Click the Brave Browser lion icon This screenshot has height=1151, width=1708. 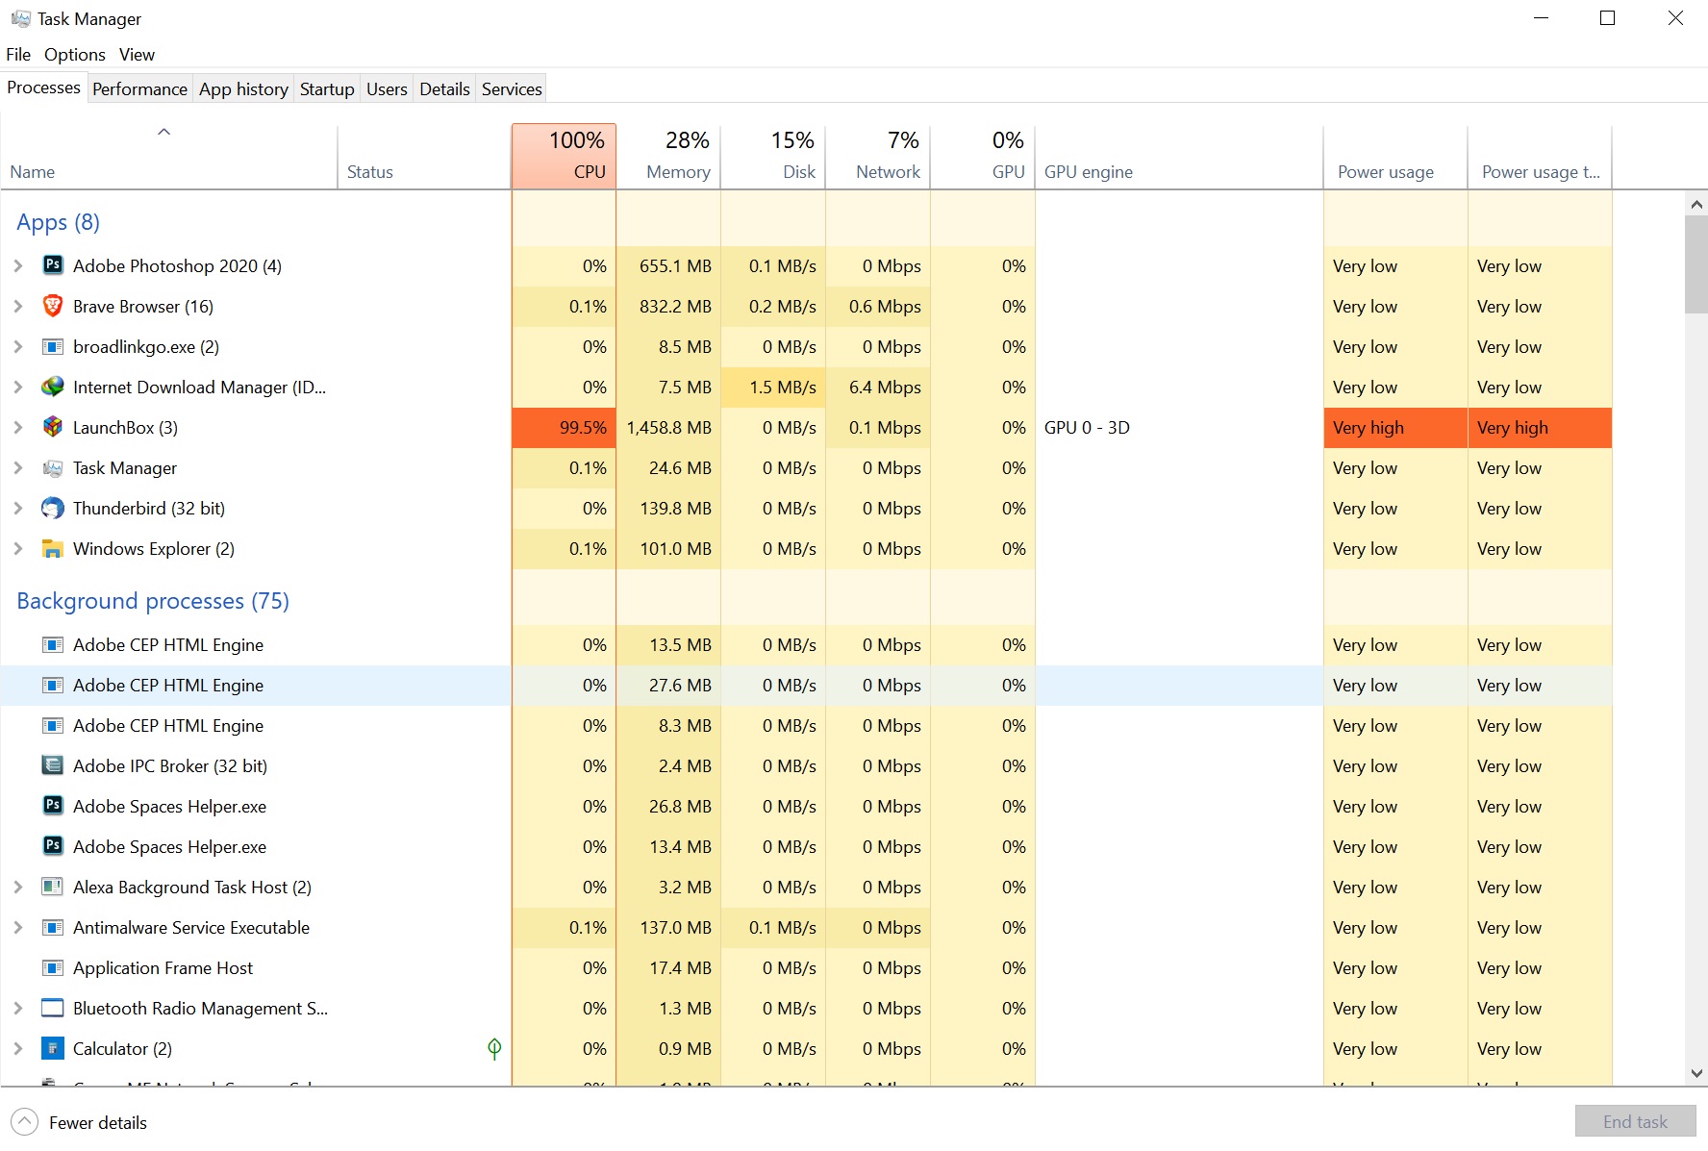53,306
